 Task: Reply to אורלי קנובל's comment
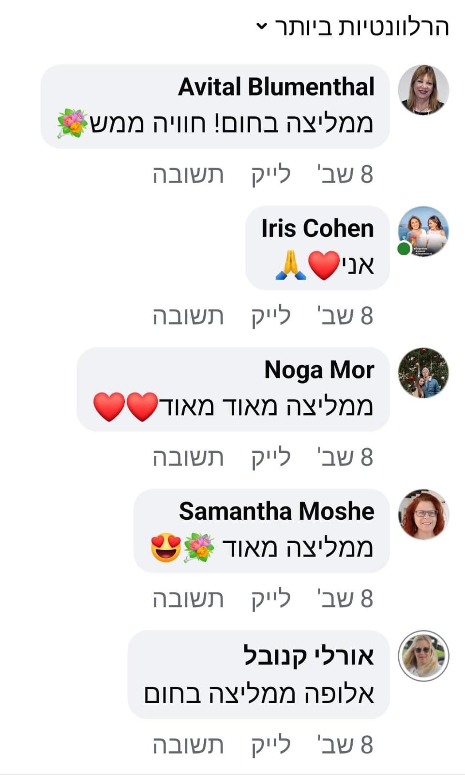[x=188, y=745]
